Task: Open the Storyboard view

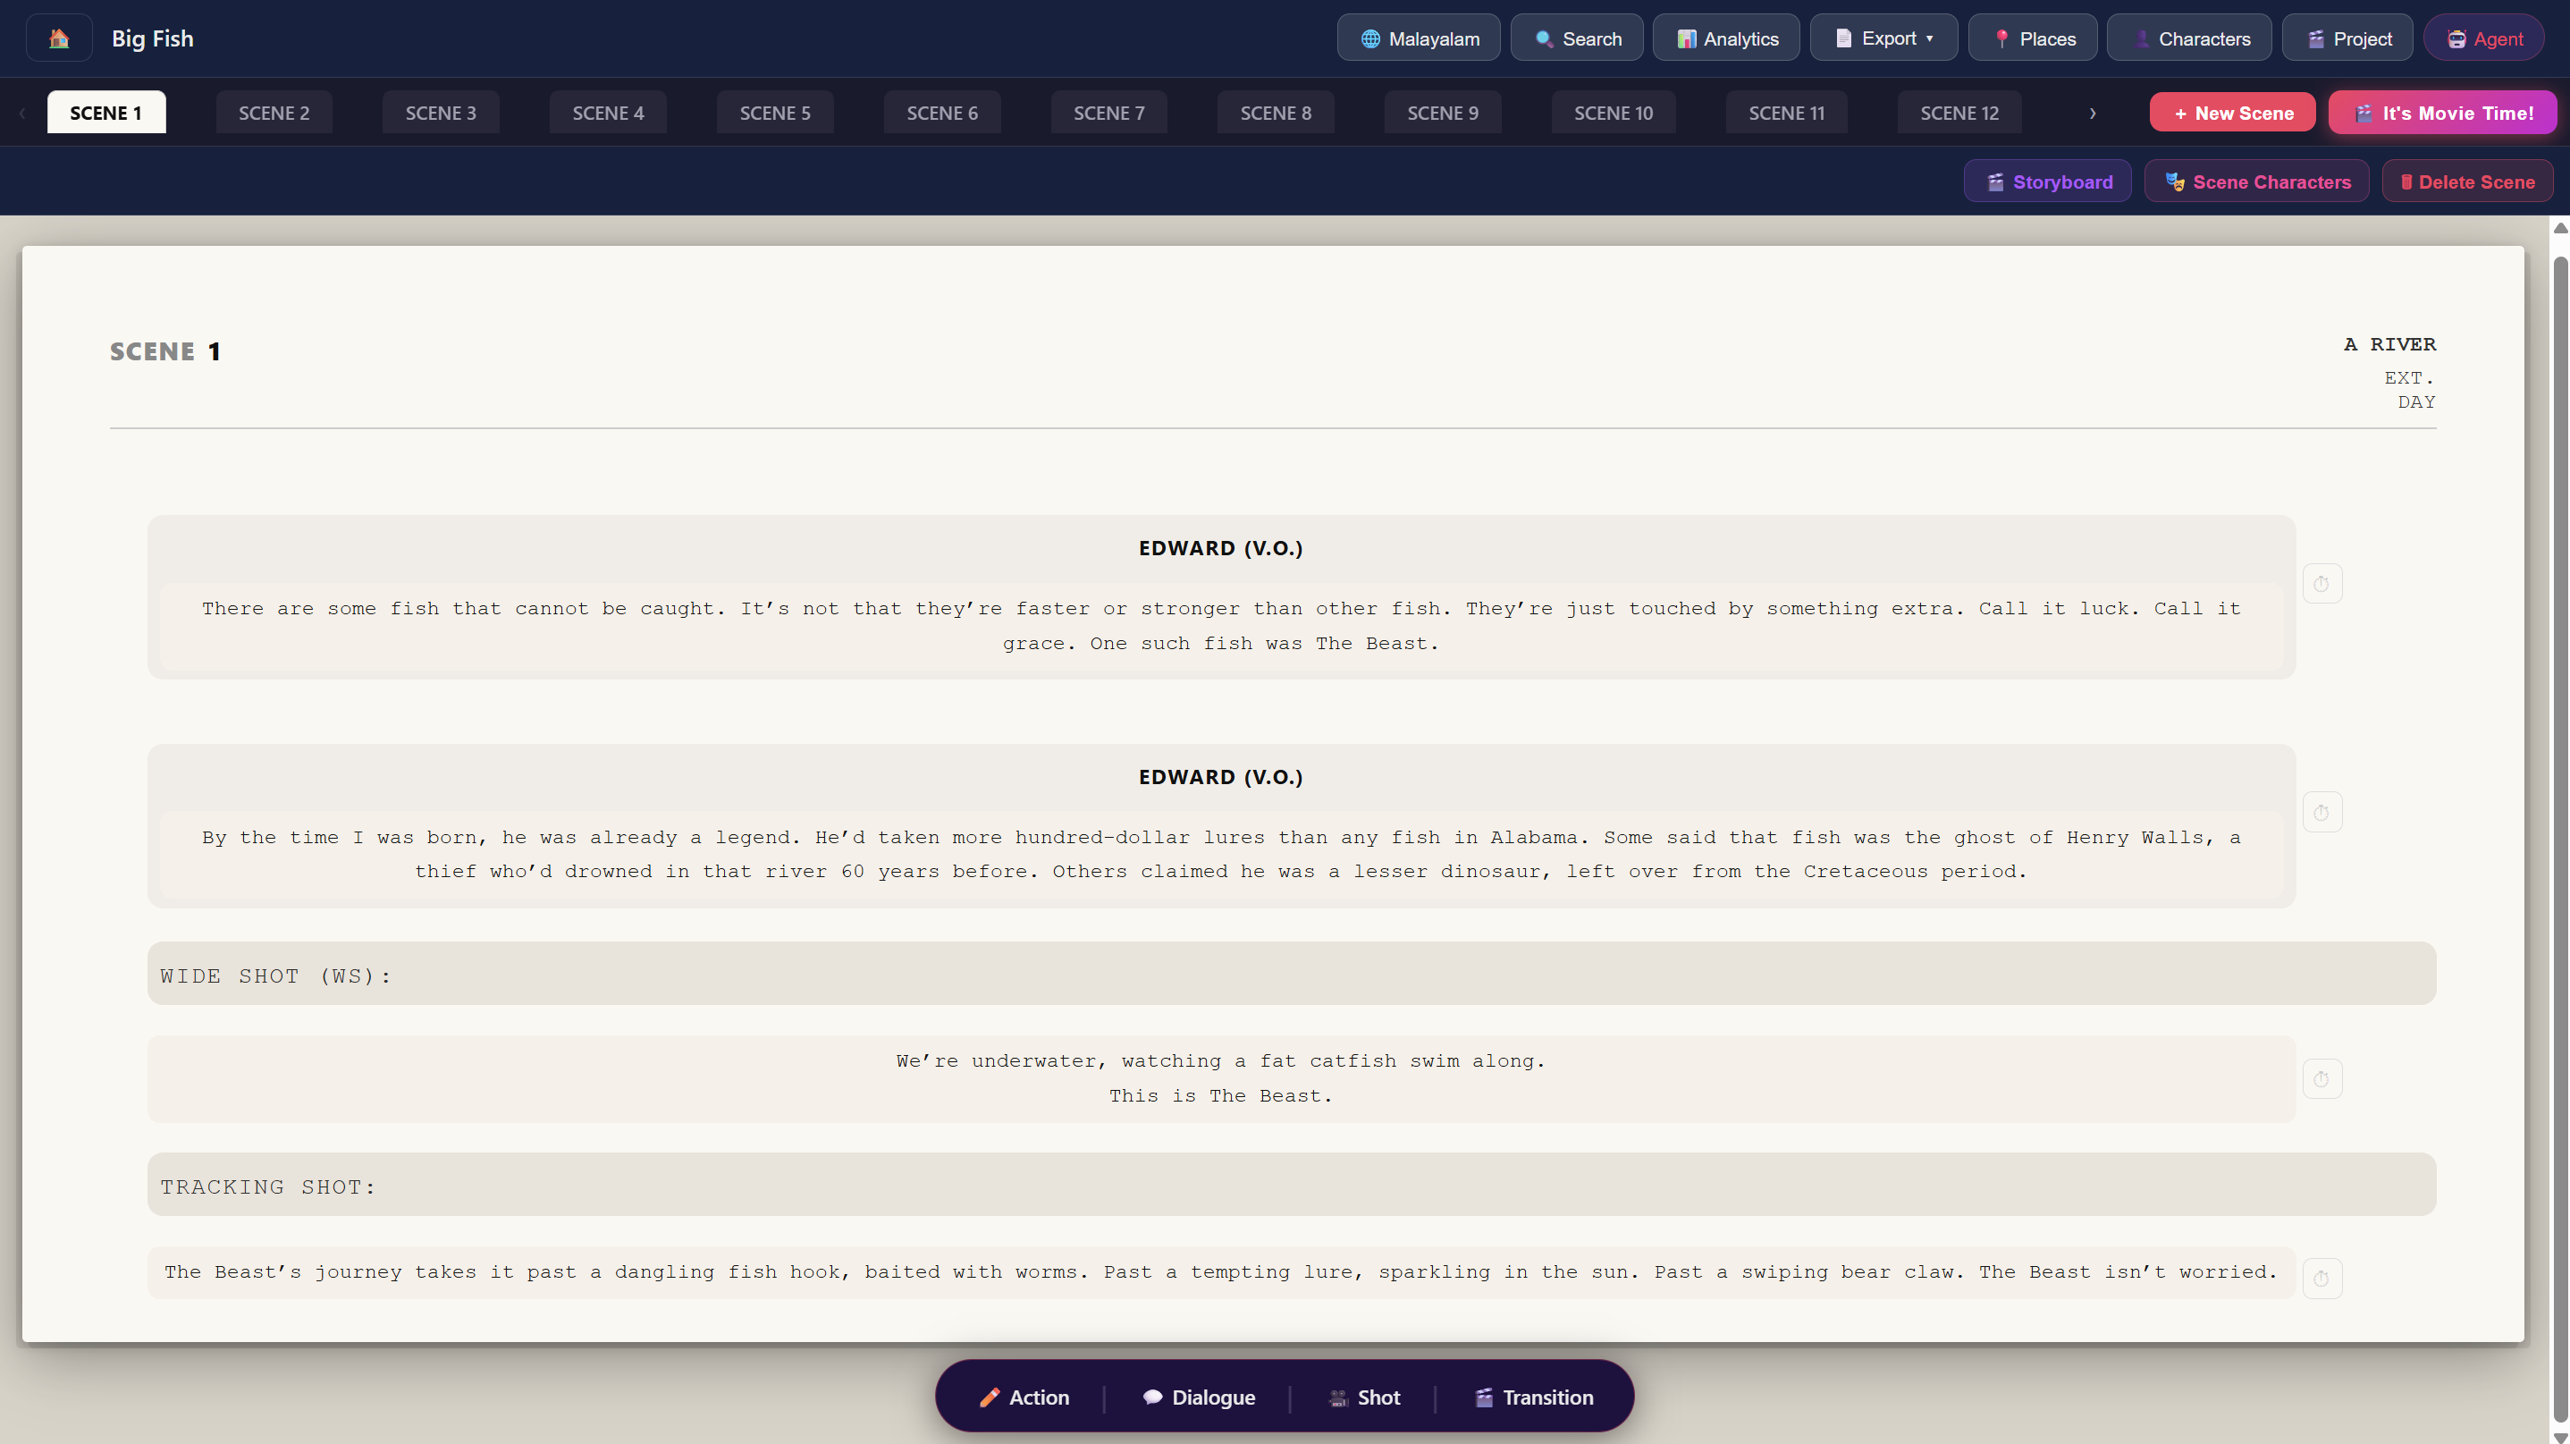Action: click(2047, 182)
